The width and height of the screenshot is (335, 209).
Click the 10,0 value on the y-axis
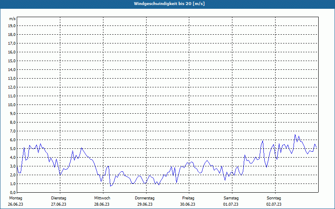[x=12, y=104]
